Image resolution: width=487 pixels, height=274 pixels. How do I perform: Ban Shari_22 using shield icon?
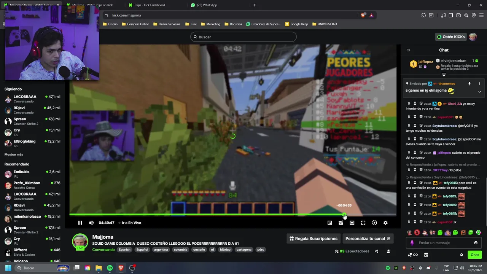(x=421, y=104)
